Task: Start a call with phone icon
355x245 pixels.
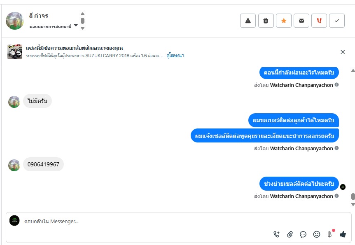Action: pyautogui.click(x=276, y=234)
